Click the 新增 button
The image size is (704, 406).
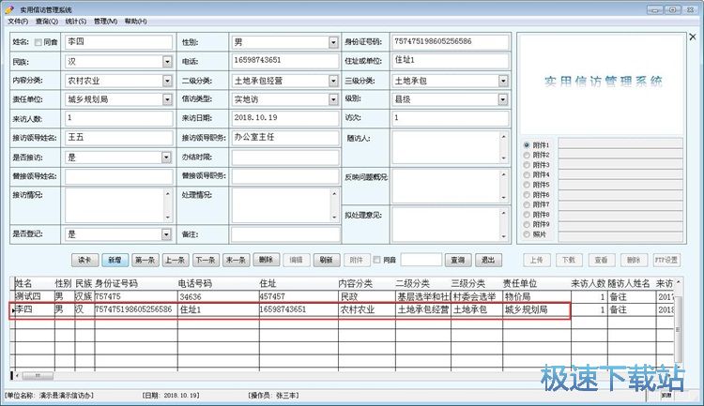pyautogui.click(x=115, y=260)
